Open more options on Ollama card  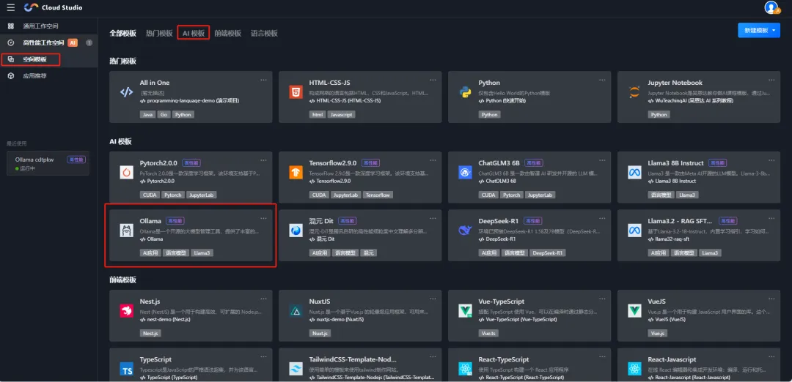(x=263, y=218)
